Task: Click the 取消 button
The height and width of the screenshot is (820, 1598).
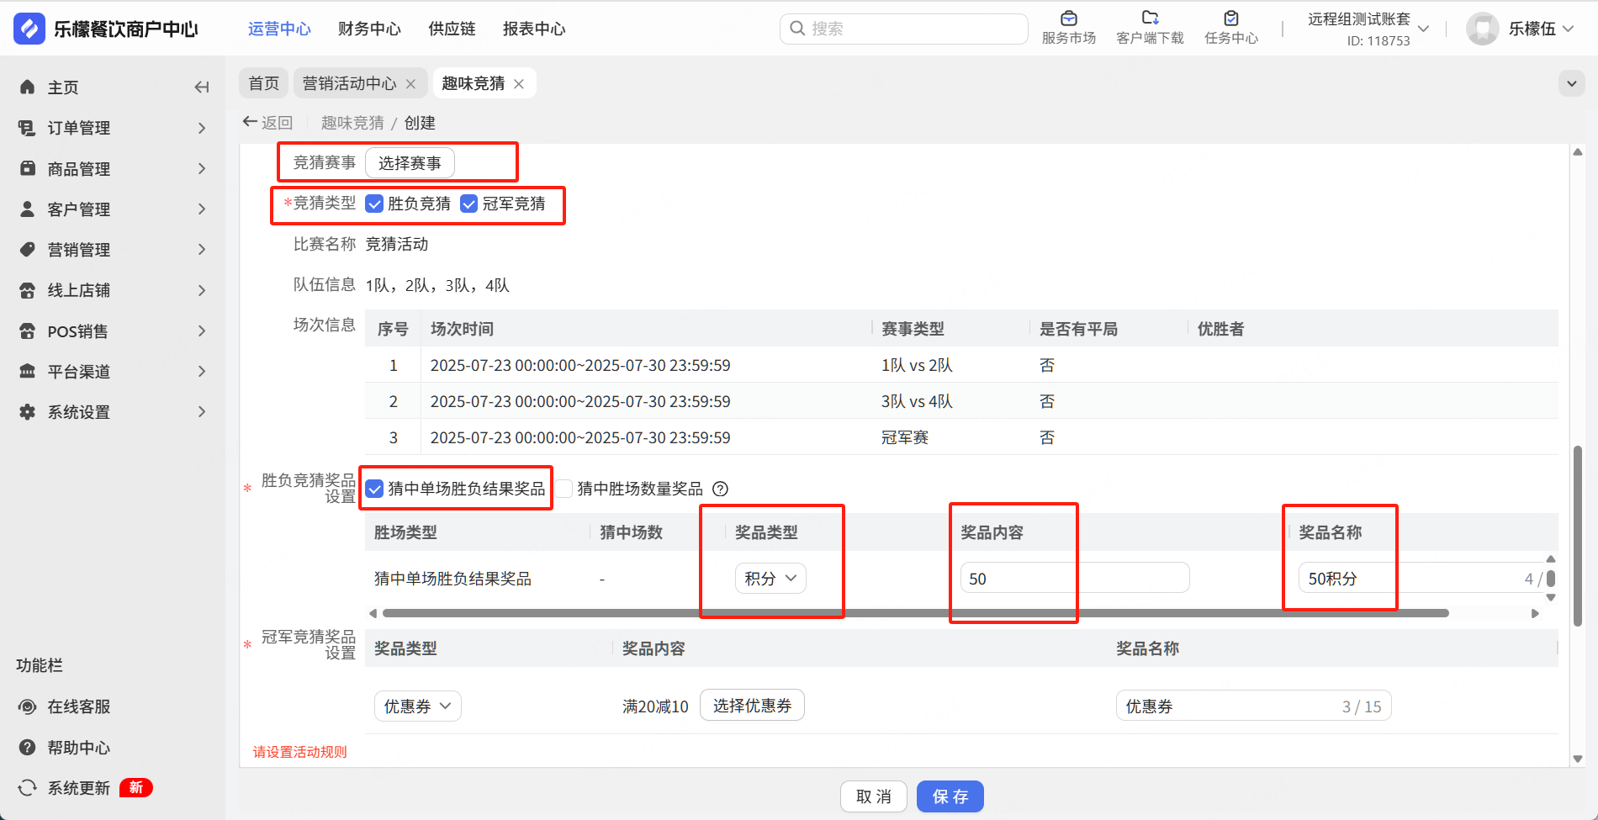Action: point(874,796)
